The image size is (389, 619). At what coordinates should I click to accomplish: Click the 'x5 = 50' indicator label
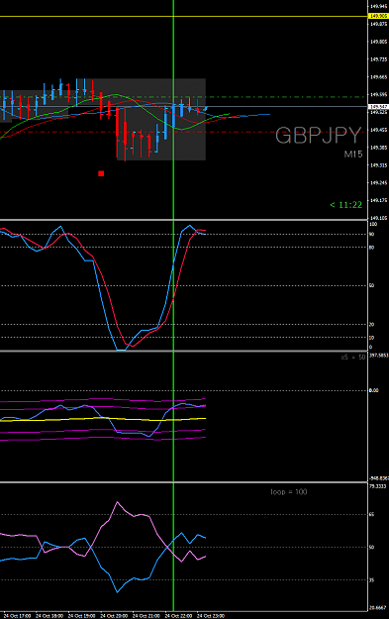(353, 357)
